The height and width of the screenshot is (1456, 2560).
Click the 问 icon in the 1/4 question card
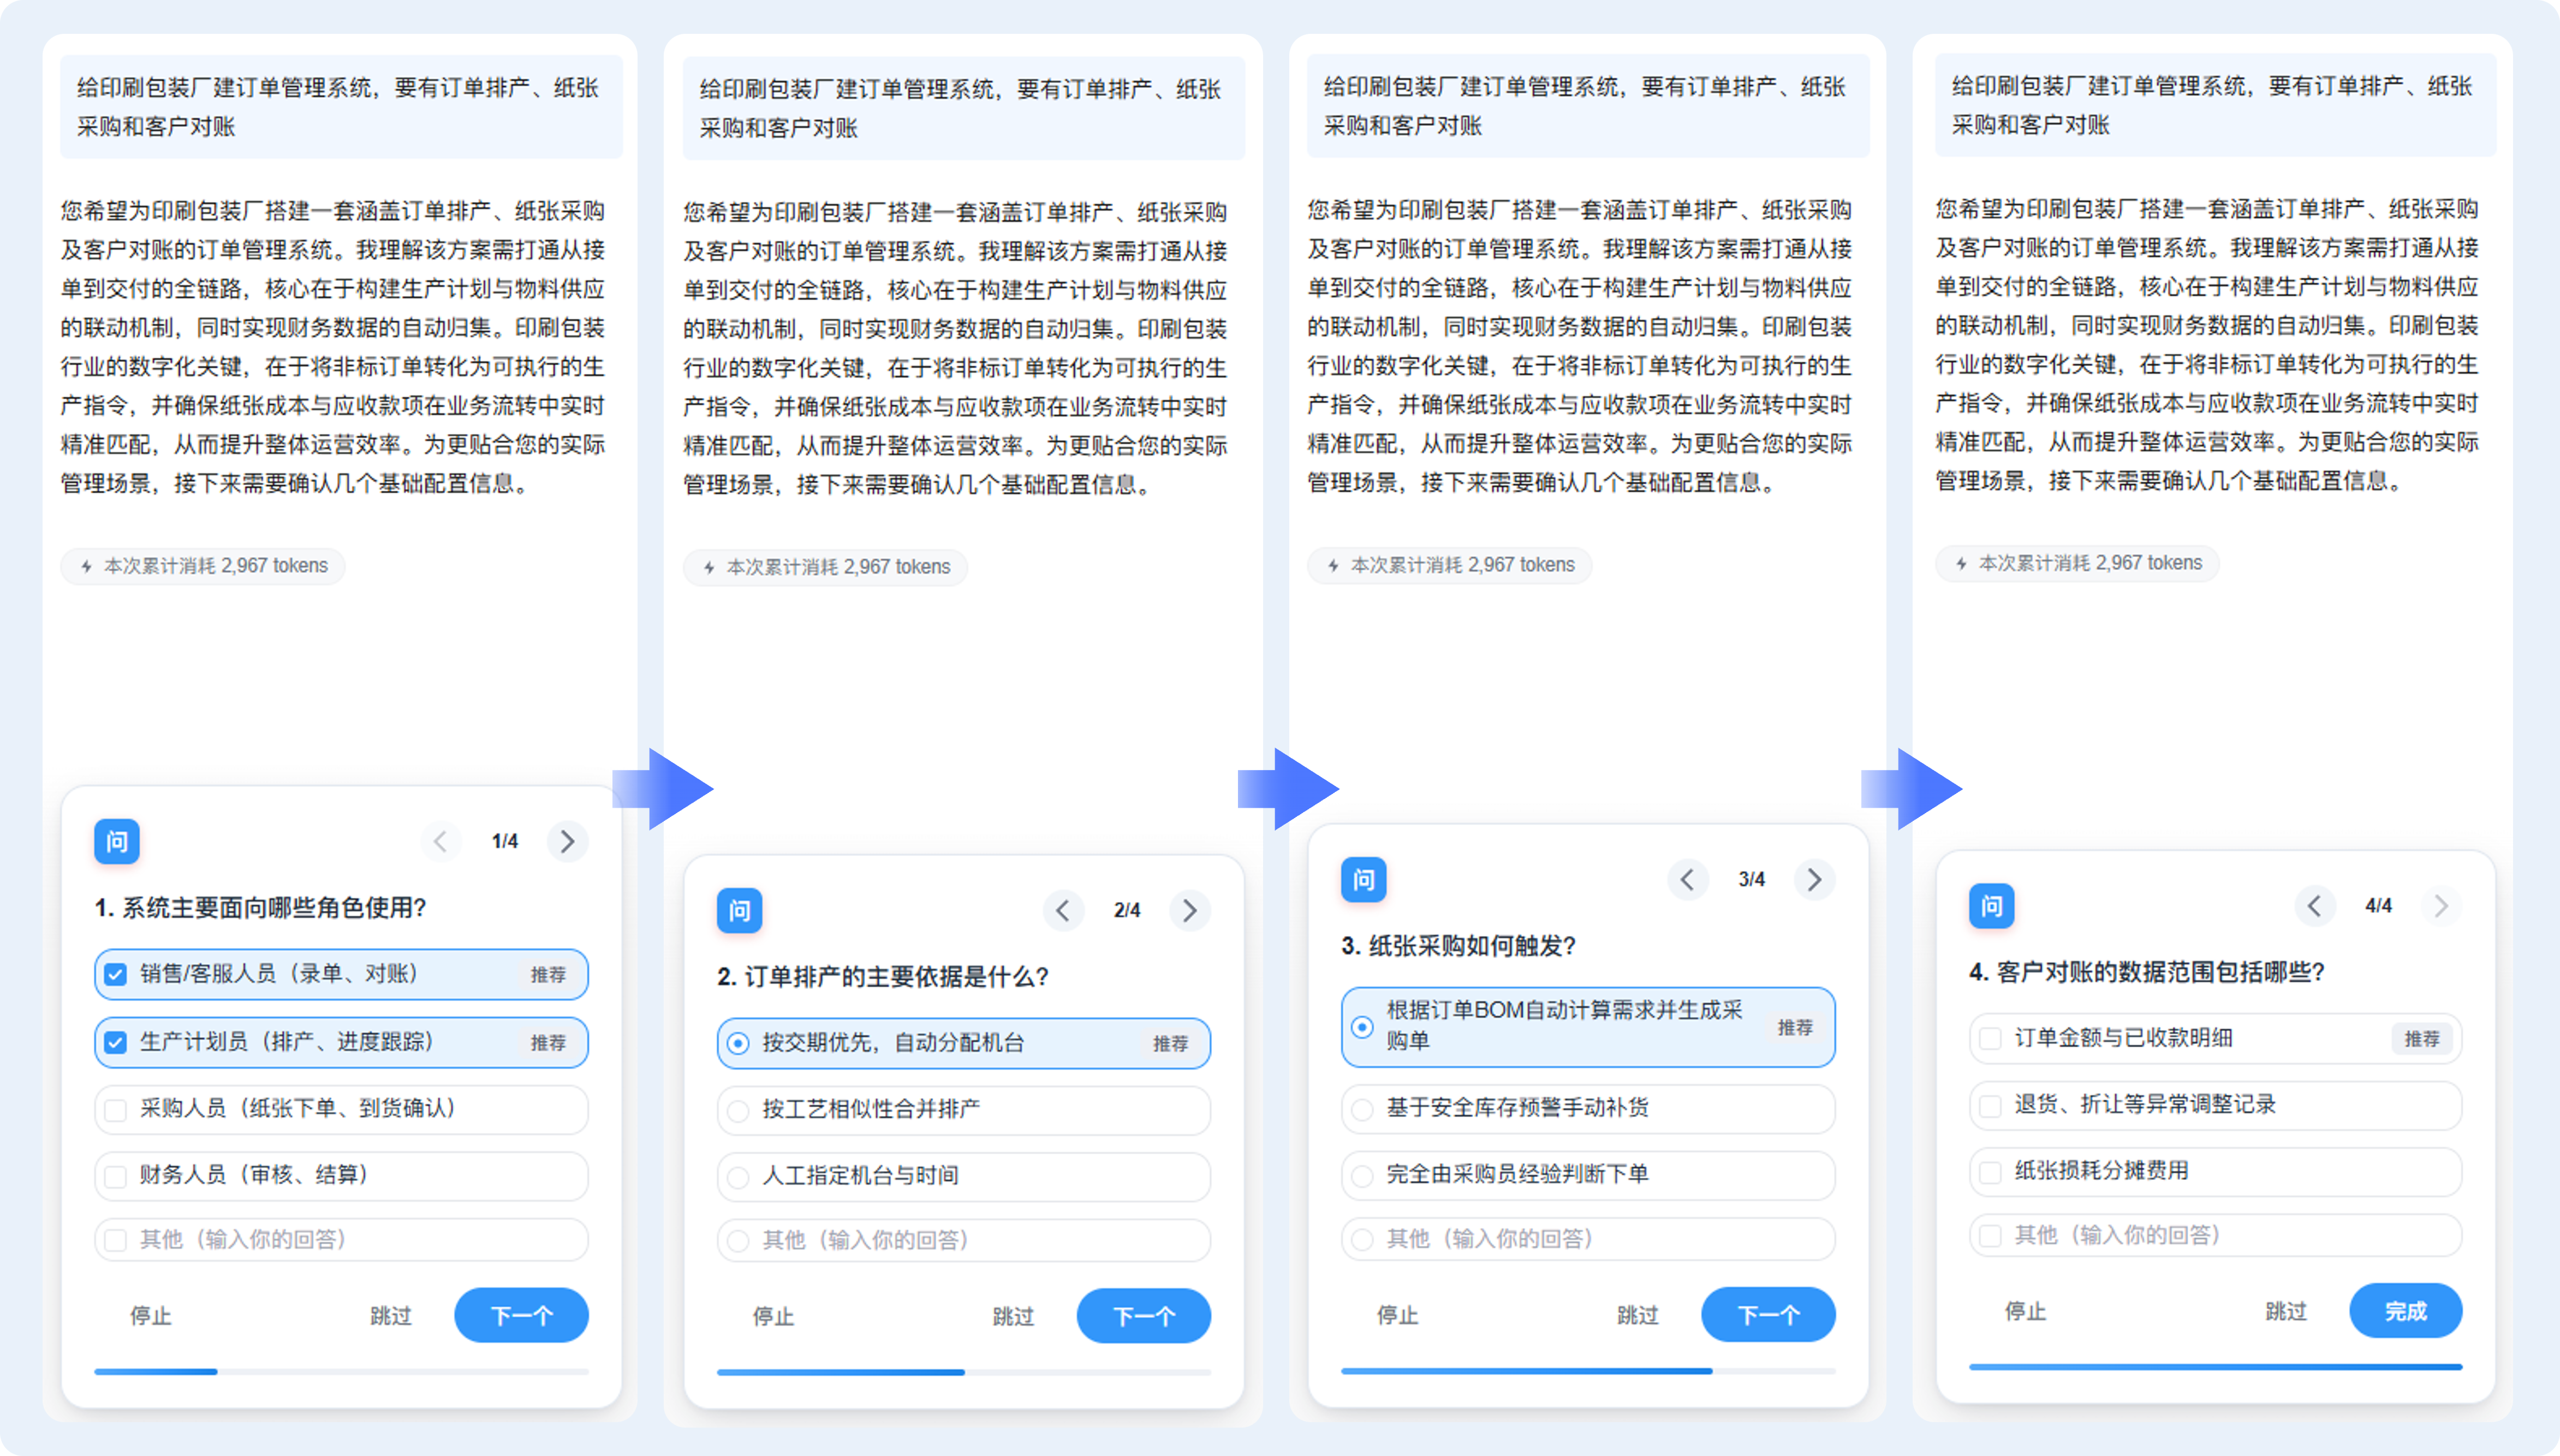pyautogui.click(x=117, y=841)
